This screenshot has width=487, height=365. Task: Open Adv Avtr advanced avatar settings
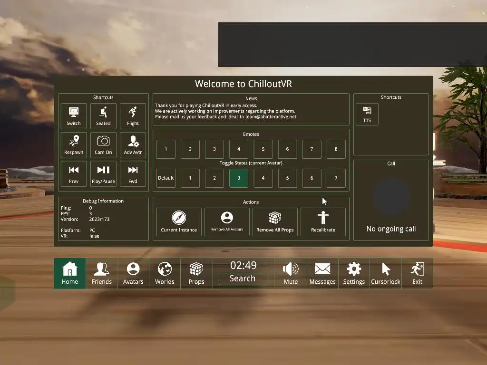[133, 145]
